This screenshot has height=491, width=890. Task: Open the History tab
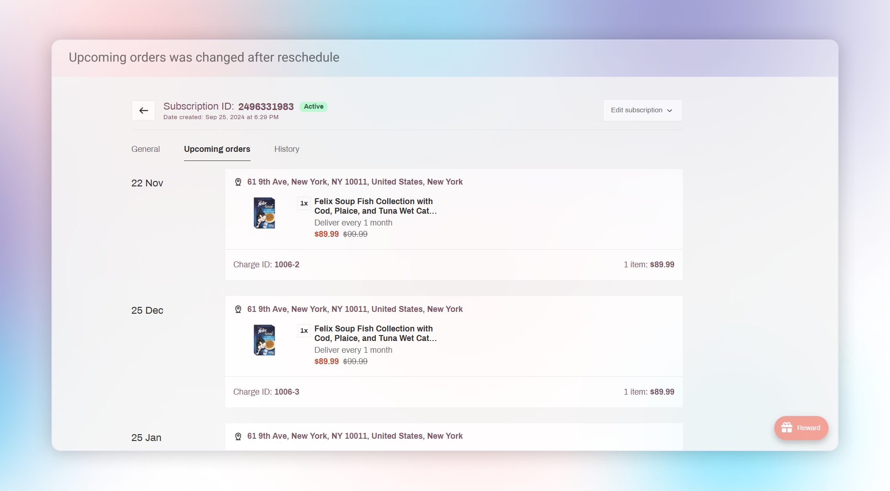point(286,149)
